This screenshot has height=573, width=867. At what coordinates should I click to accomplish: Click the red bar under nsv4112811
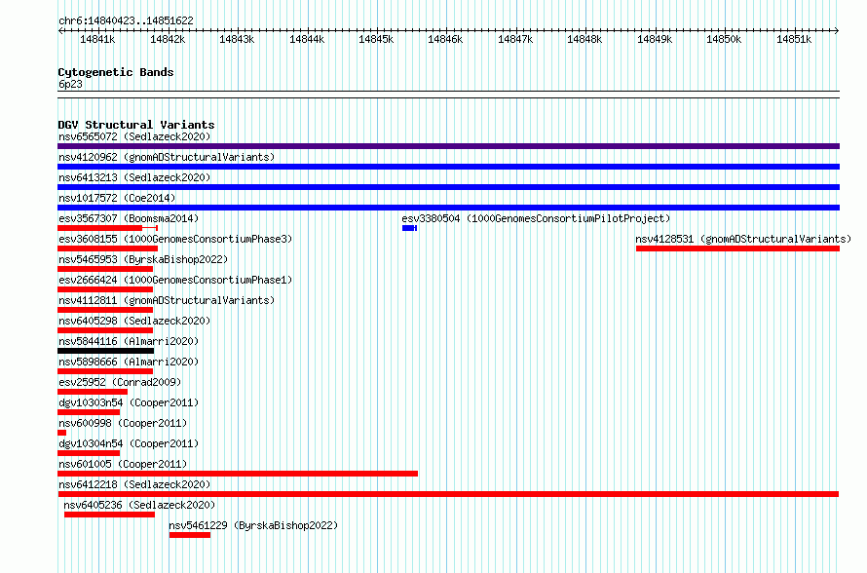tap(105, 310)
